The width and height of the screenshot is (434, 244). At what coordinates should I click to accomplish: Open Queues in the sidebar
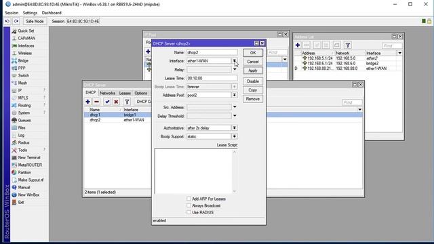24,121
